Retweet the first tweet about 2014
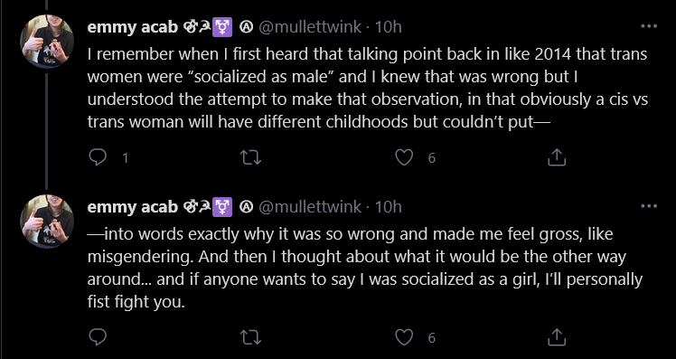676x359 pixels. [x=250, y=157]
